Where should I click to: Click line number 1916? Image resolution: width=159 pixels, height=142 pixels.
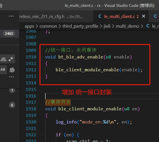tap(31, 96)
